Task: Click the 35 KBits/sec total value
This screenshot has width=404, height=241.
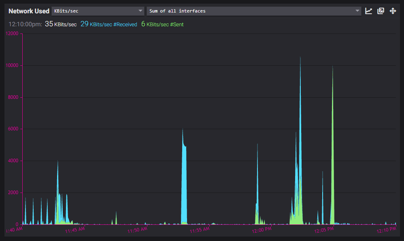Action: (61, 24)
